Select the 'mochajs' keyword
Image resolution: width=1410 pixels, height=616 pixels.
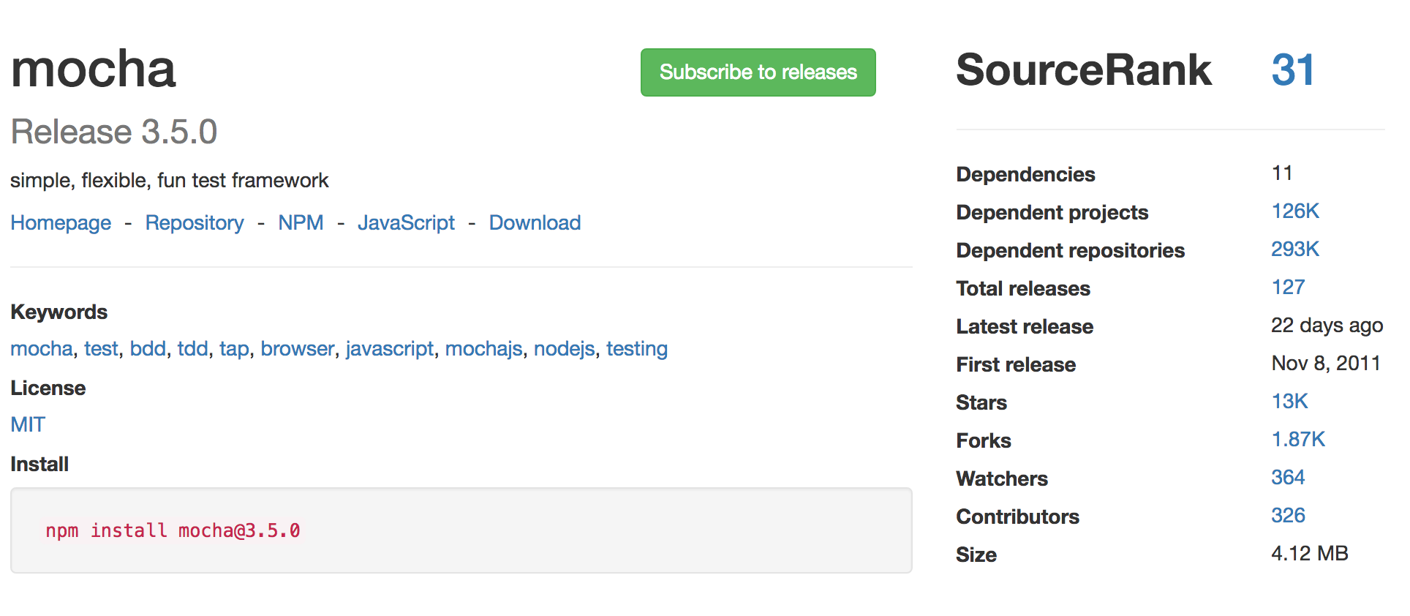(x=483, y=348)
